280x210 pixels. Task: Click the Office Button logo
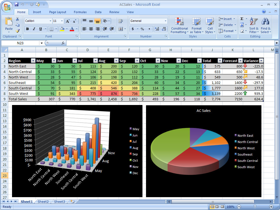coord(7,7)
